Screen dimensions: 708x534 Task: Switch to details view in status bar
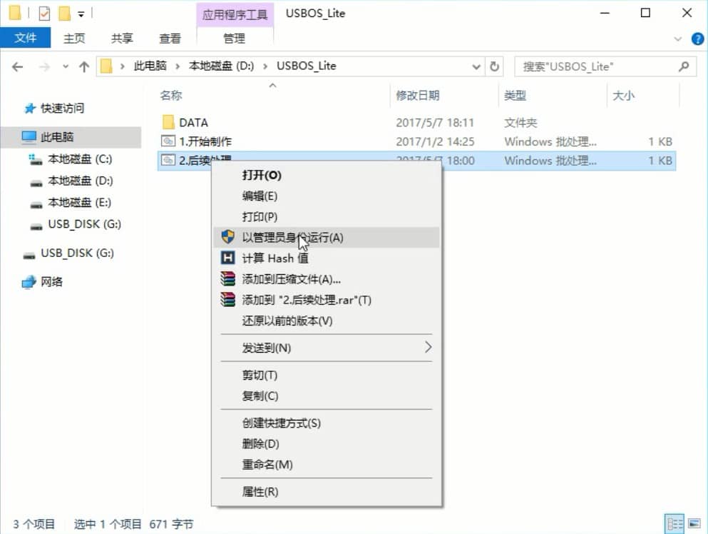click(674, 524)
